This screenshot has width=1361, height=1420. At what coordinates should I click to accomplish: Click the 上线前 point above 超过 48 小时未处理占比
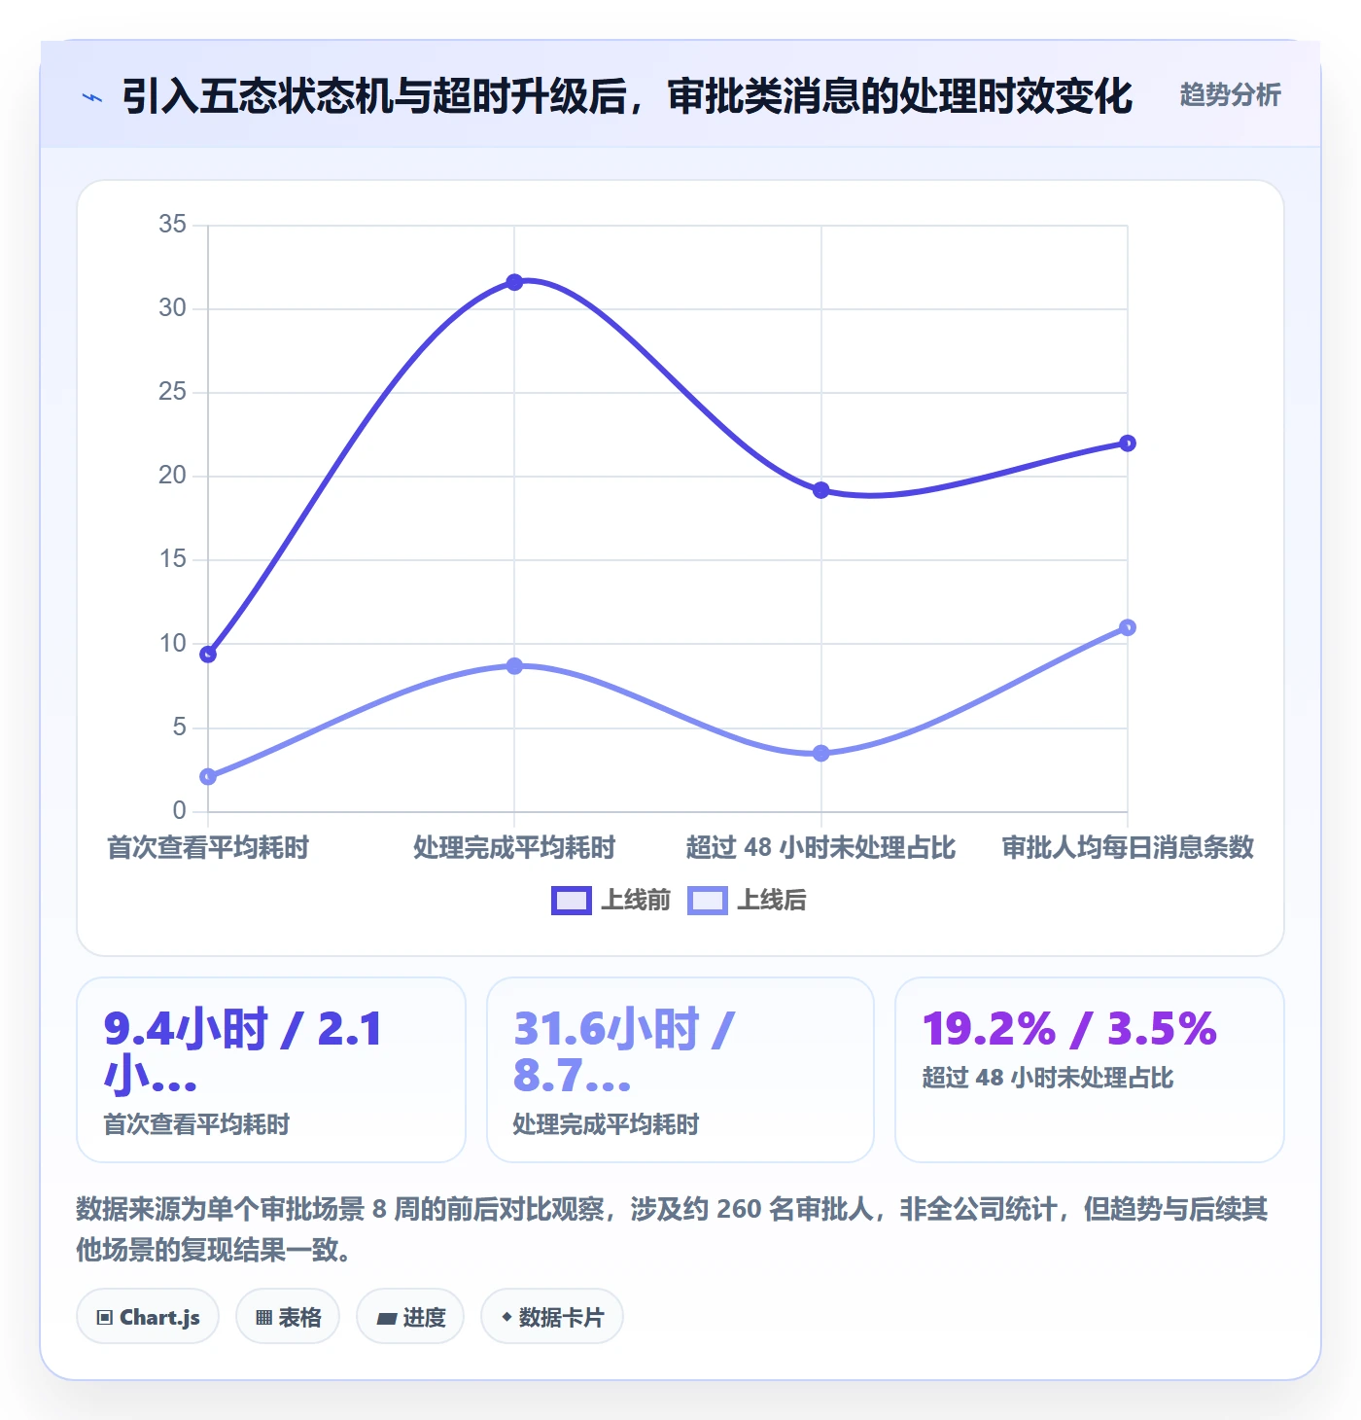821,490
